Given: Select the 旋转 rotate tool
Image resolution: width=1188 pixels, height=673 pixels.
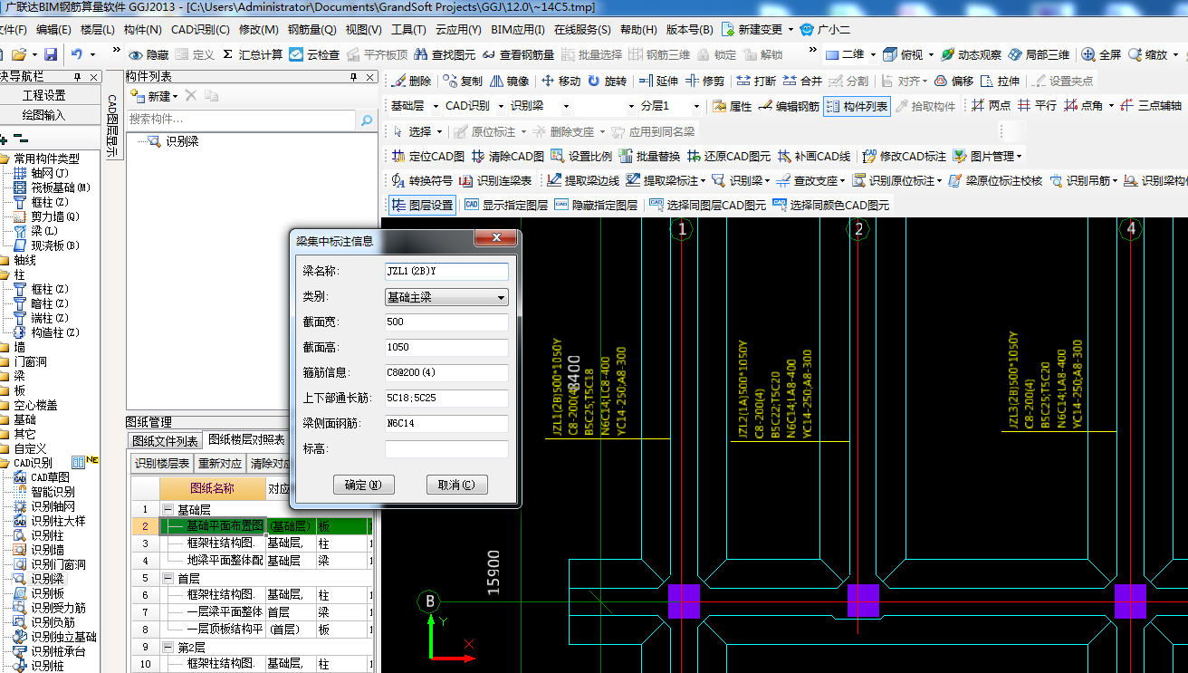Looking at the screenshot, I should [x=607, y=81].
